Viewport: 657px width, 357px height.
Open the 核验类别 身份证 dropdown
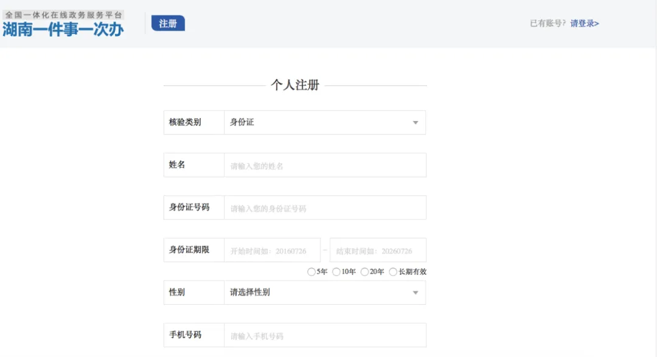point(325,122)
